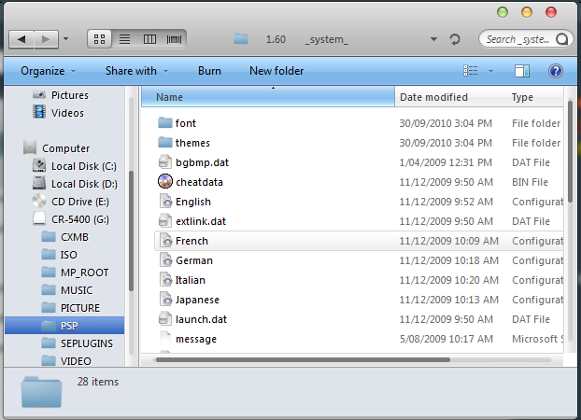Select Local Disk (C:) drive
Viewport: 581px width, 420px height.
coord(83,165)
